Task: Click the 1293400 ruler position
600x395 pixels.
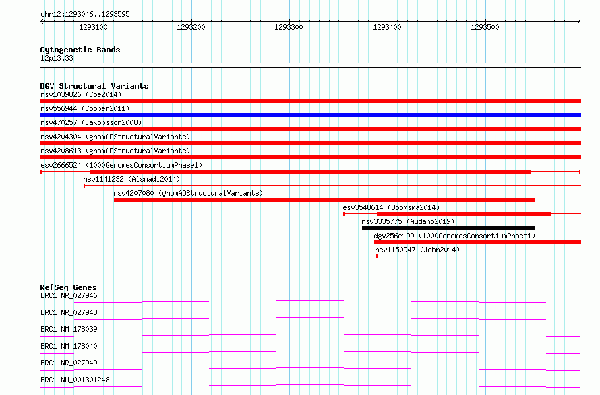Action: pos(387,27)
